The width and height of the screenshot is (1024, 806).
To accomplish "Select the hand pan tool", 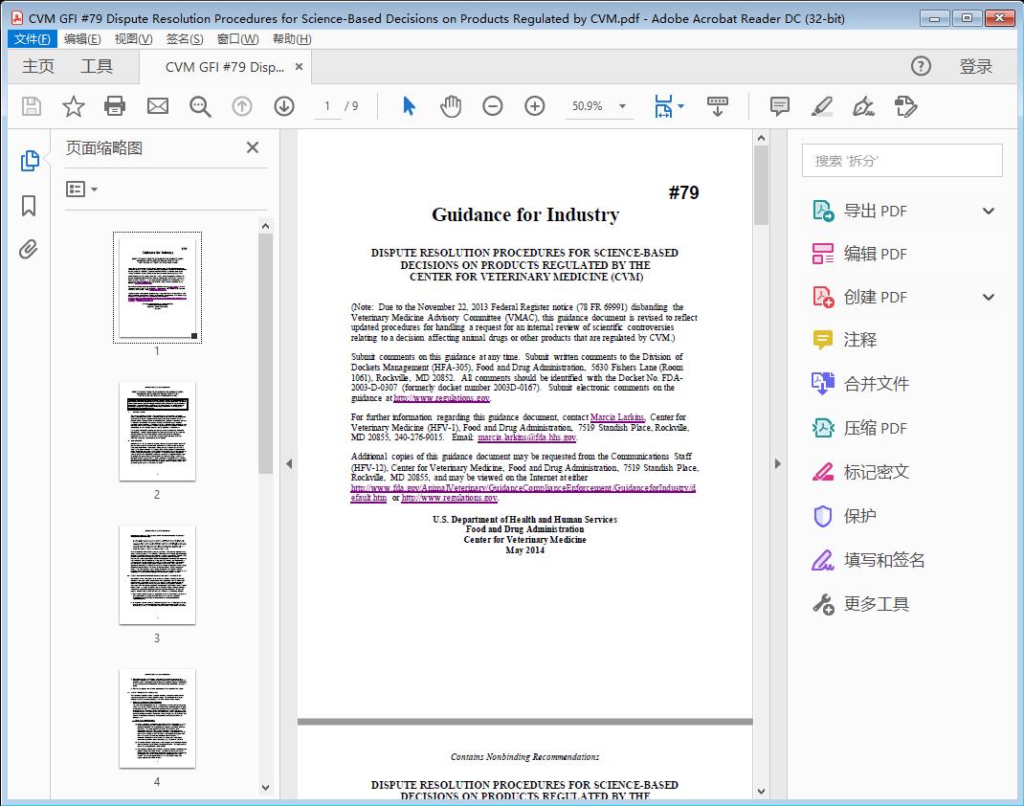I will pyautogui.click(x=451, y=106).
